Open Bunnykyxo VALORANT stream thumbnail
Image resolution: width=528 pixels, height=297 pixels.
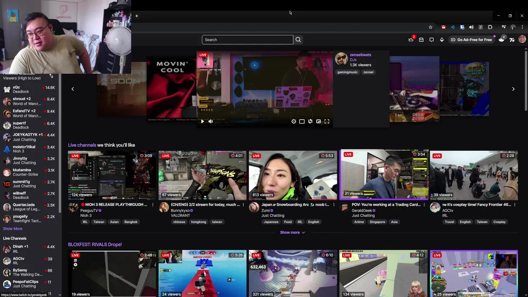pyautogui.click(x=202, y=175)
